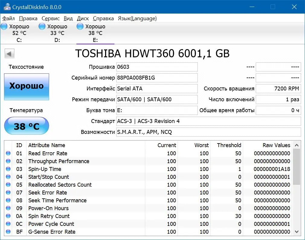The image size is (305, 240).
Task: Click status dot for Spin-Up Time
Action: coord(8,169)
